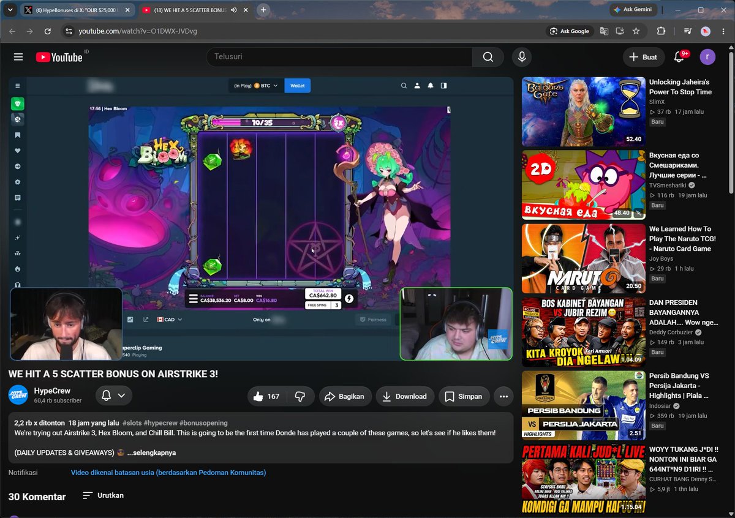The height and width of the screenshot is (518, 735).
Task: Like the video with 167 likes
Action: (x=266, y=396)
